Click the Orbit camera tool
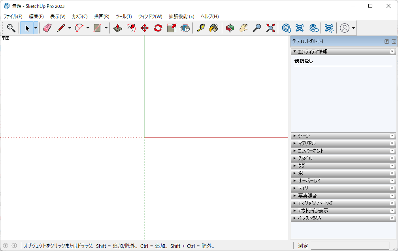The width and height of the screenshot is (398, 251). point(230,28)
